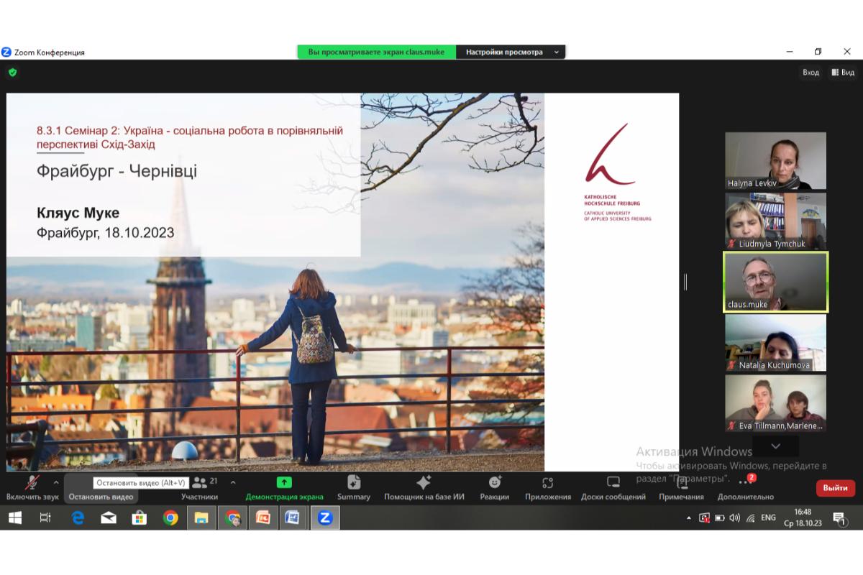
Task: Click the battery tray icon
Action: coord(720,517)
